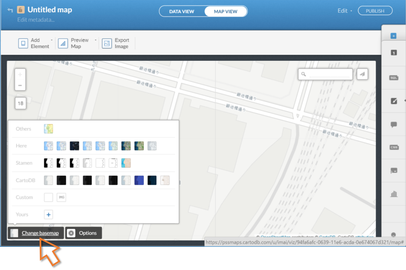Click Export Image toolbar button
The image size is (406, 270).
(x=116, y=43)
